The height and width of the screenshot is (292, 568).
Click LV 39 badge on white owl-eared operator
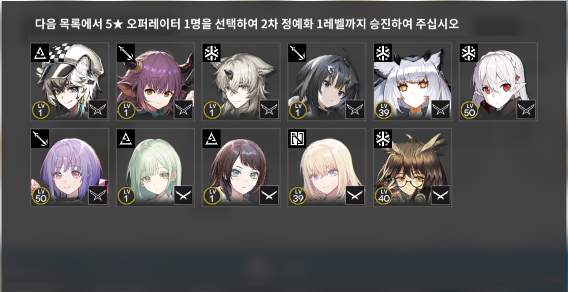(x=383, y=110)
